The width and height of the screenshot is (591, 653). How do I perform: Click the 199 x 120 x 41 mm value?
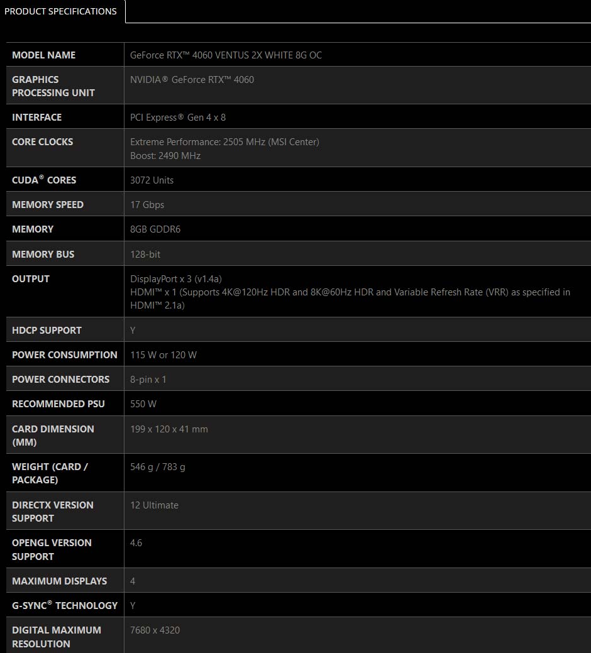point(169,429)
